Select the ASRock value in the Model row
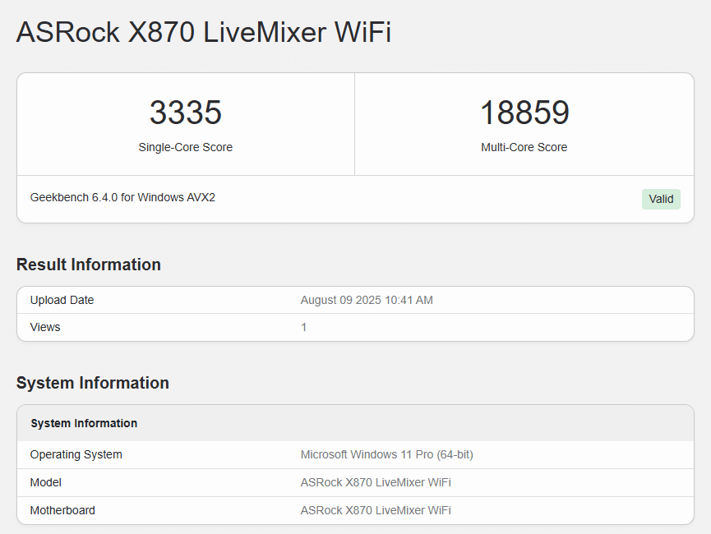711x534 pixels. click(x=376, y=483)
